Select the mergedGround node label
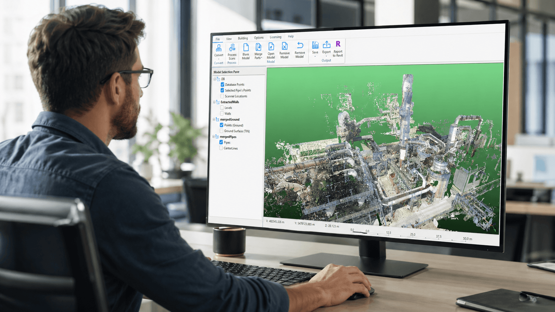Image resolution: width=555 pixels, height=312 pixels. pyautogui.click(x=230, y=119)
